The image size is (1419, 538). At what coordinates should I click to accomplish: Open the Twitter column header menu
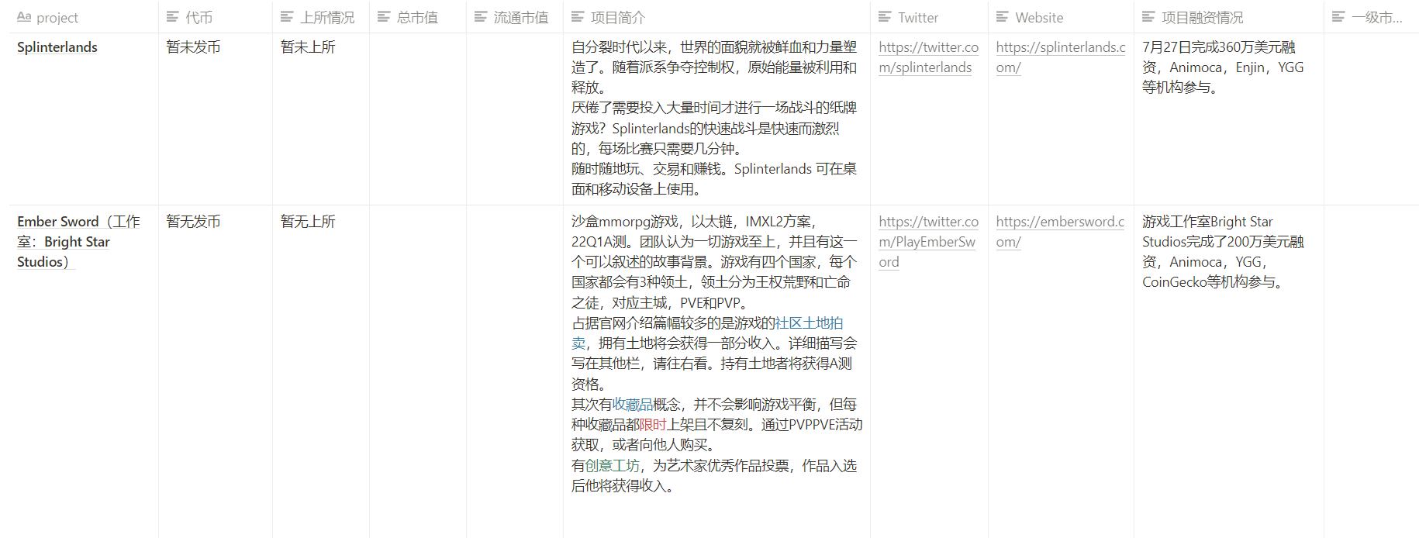[929, 17]
